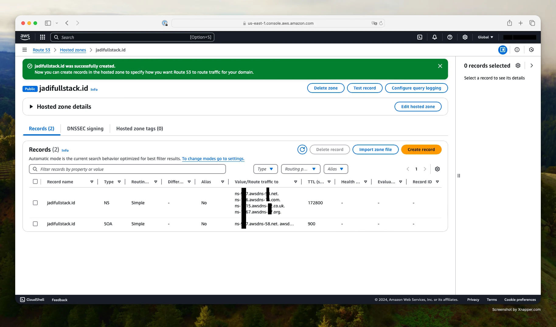556x327 pixels.
Task: Open Safari sidebar options chevron
Action: 57,23
